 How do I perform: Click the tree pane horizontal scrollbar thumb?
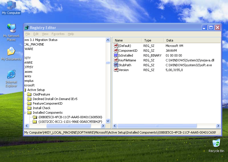point(68,126)
